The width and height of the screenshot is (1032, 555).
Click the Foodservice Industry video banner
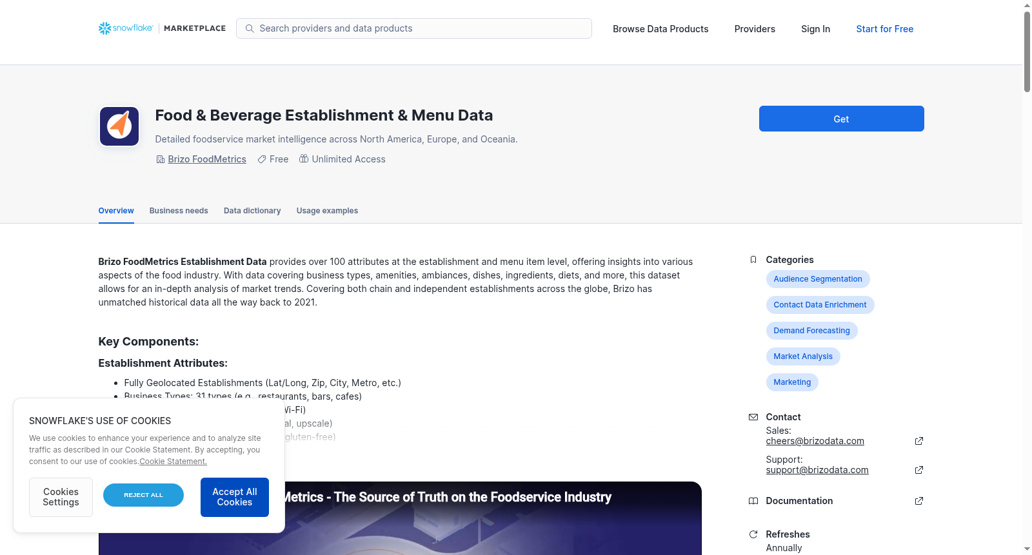400,518
